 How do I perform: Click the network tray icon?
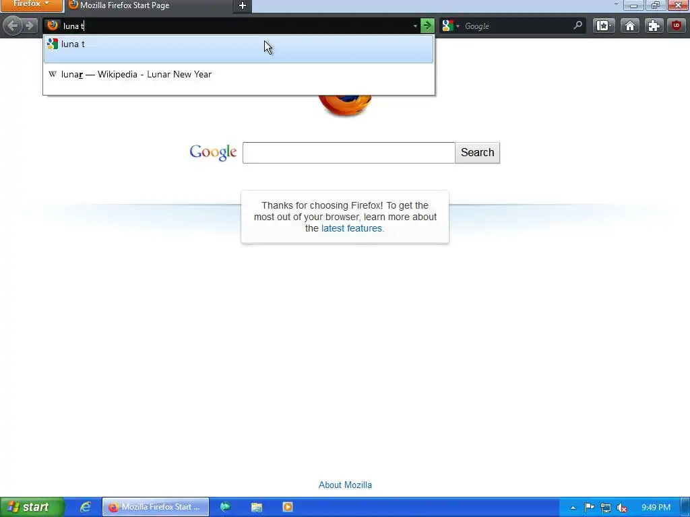(x=606, y=508)
